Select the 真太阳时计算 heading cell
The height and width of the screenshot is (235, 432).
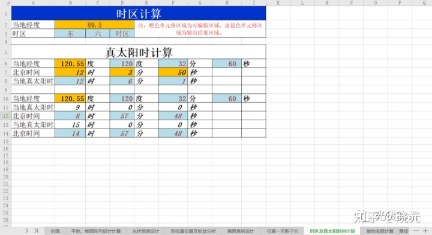(139, 52)
